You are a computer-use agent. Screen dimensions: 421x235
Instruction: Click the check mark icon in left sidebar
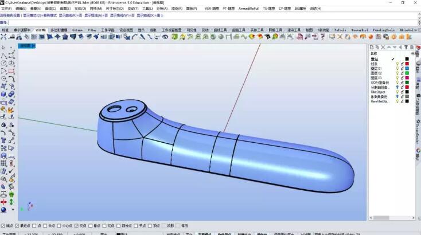[11, 171]
